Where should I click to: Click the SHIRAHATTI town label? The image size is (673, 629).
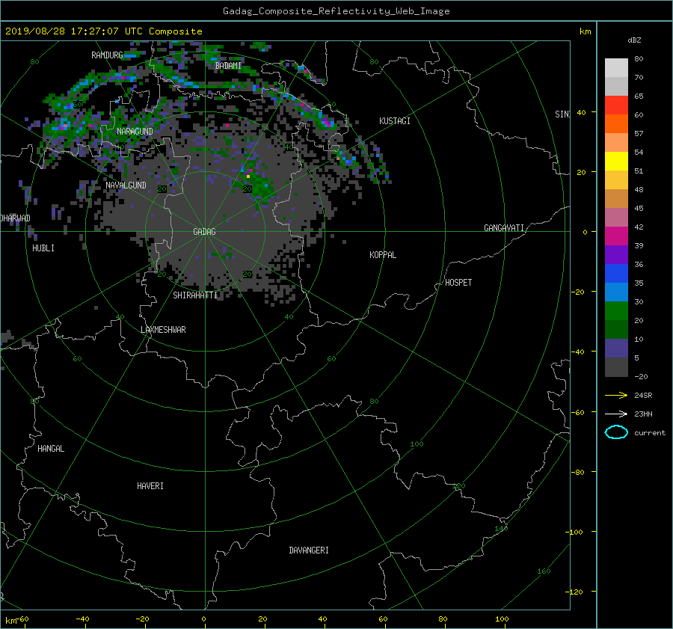[x=195, y=295]
